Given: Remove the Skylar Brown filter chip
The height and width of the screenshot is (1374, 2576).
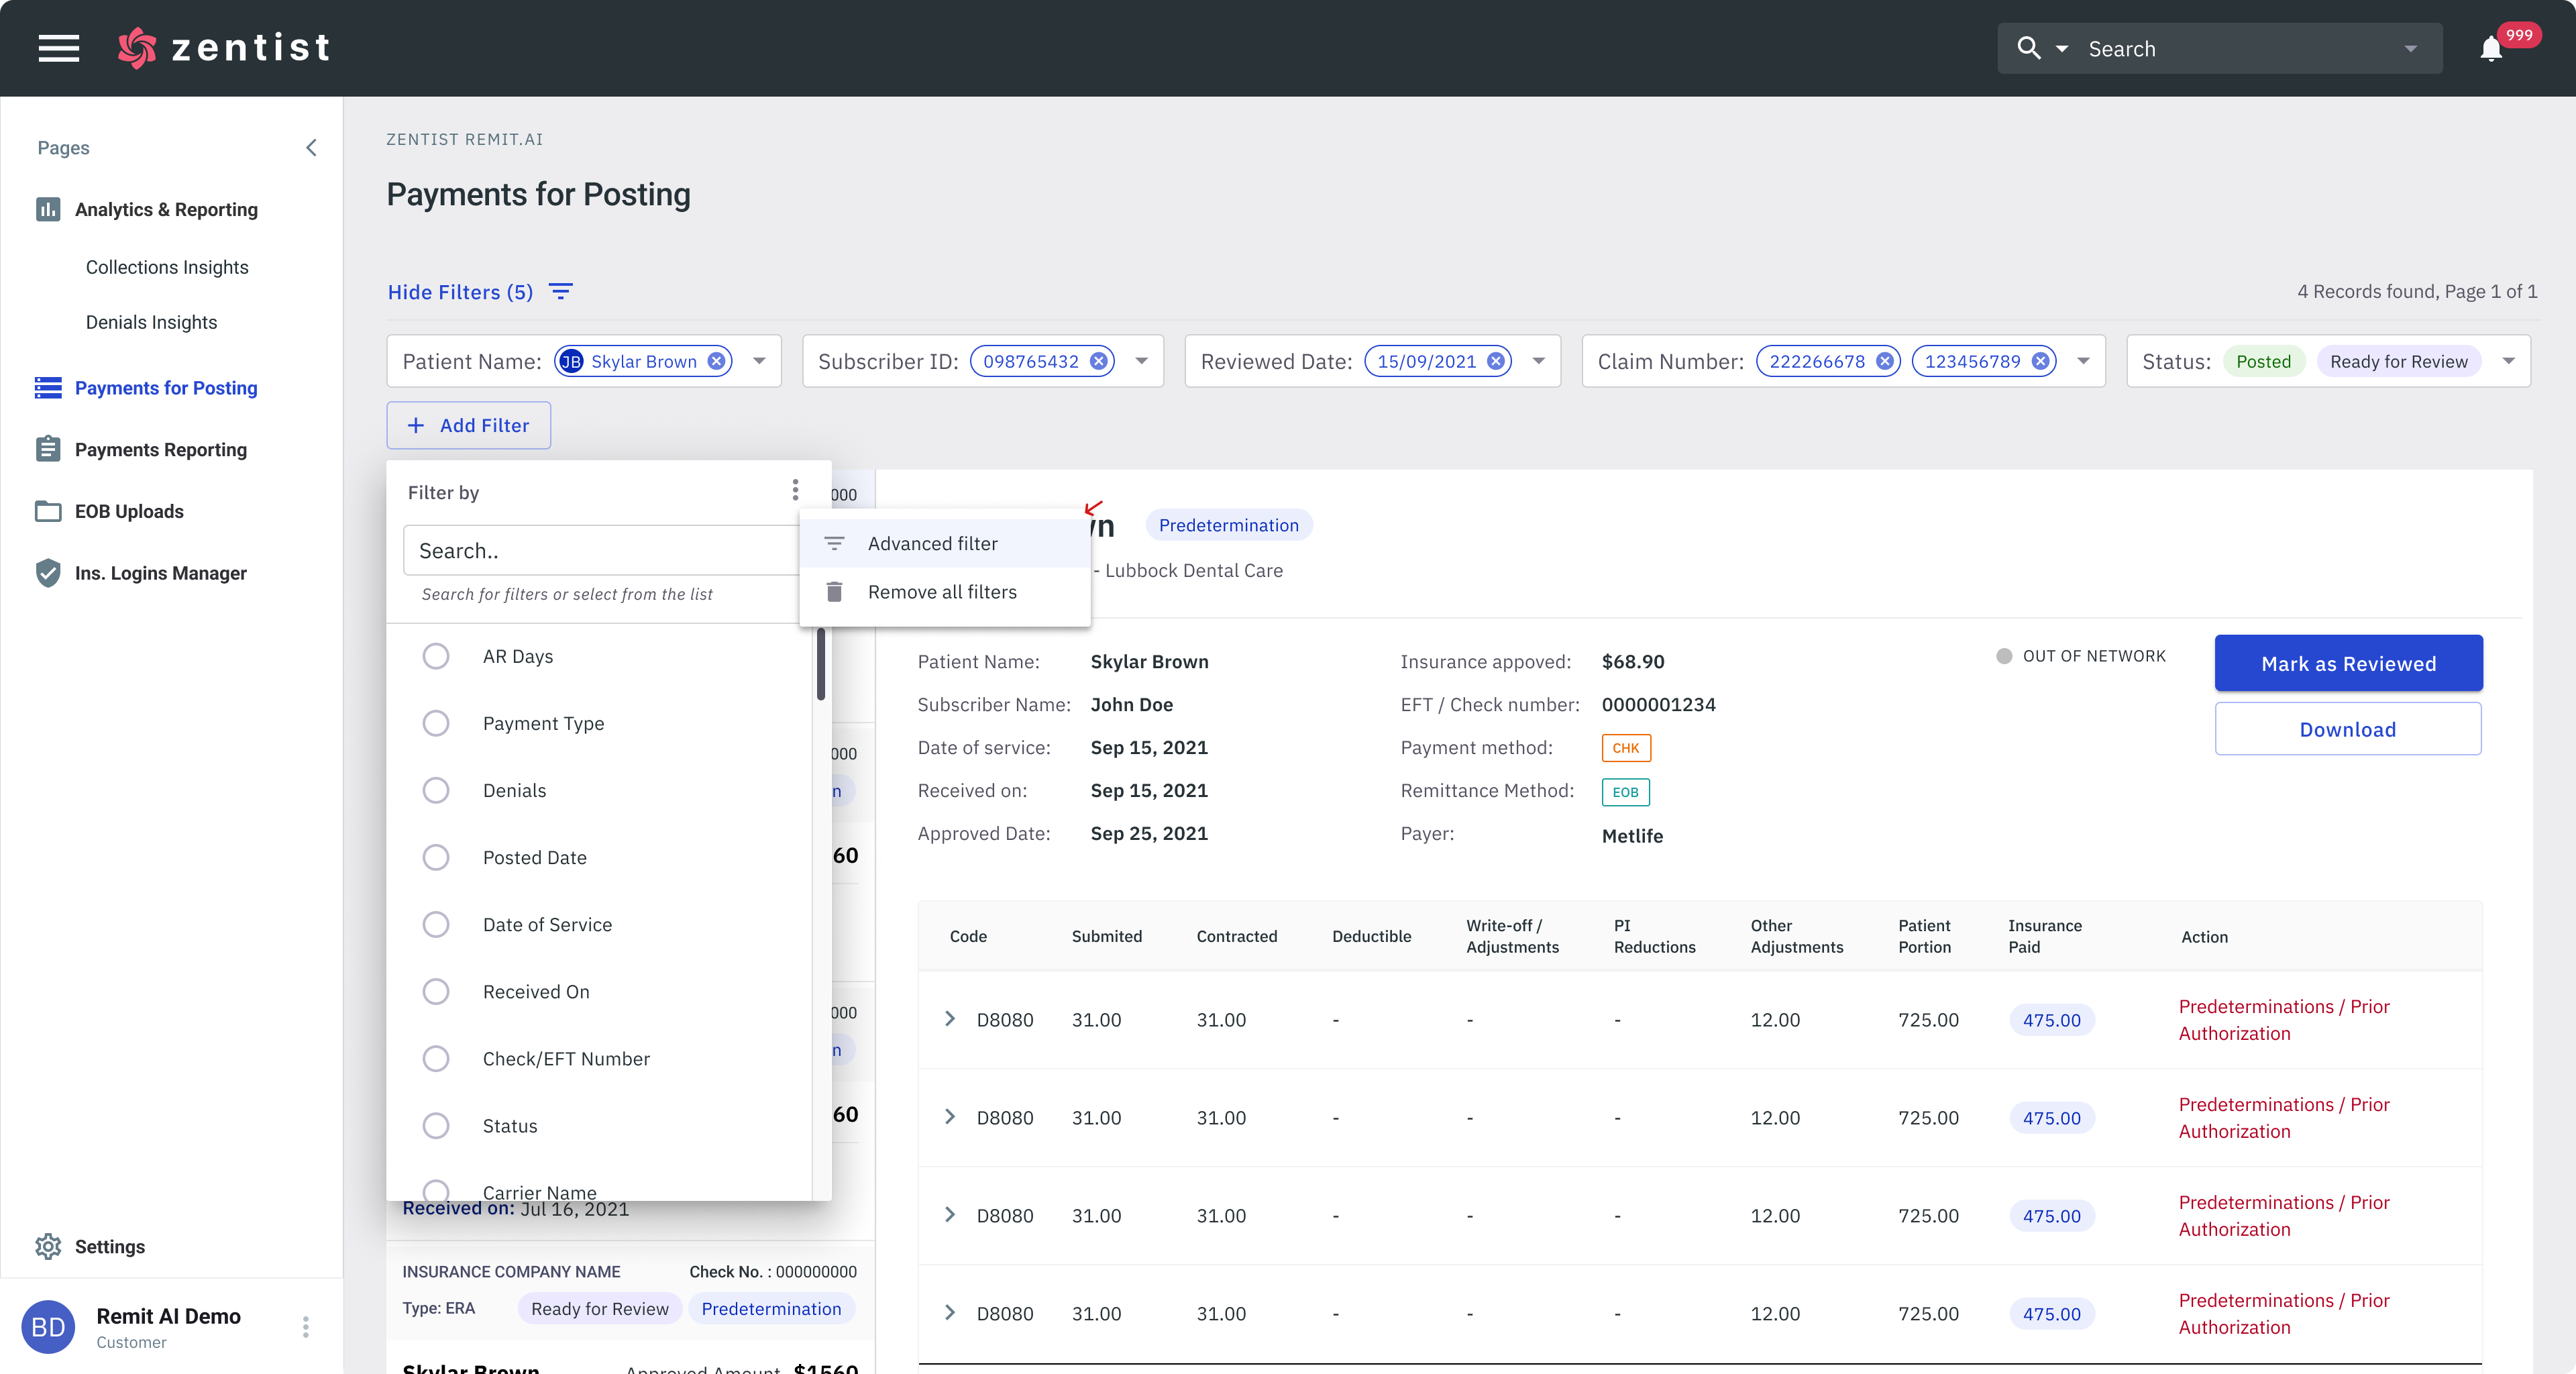Looking at the screenshot, I should point(716,361).
